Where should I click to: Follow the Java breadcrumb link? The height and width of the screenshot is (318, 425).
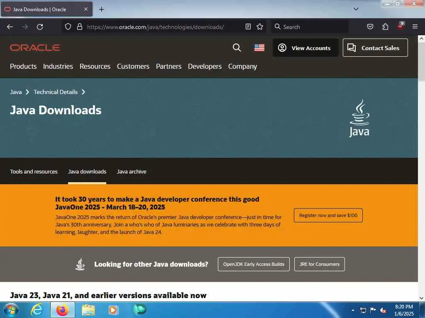(16, 92)
